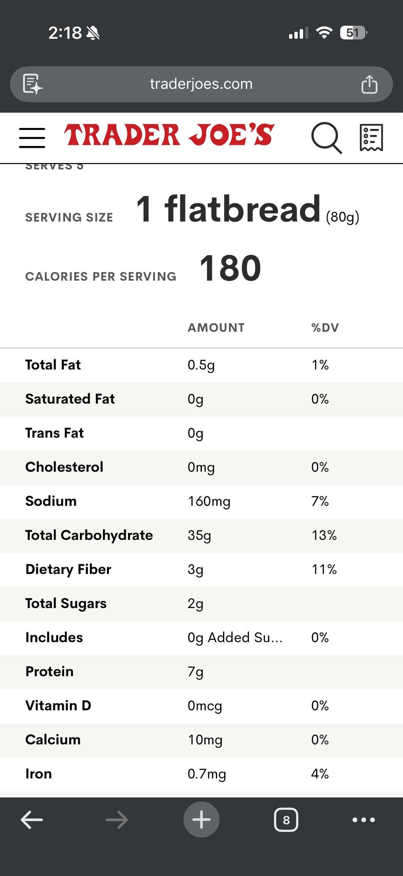Tap the 180 calories per serving value

[230, 268]
